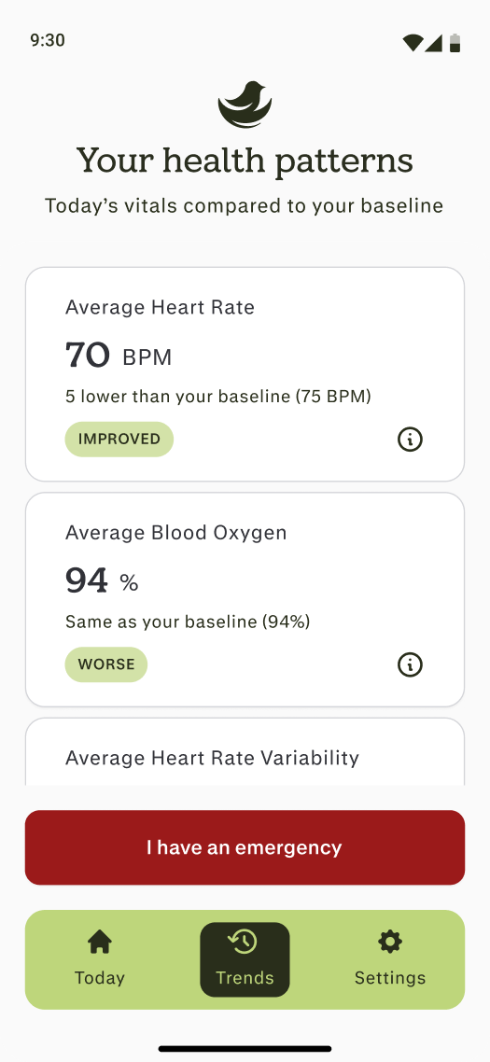Tap the WORSE badge
Viewport: 490px width, 1062px height.
click(106, 664)
